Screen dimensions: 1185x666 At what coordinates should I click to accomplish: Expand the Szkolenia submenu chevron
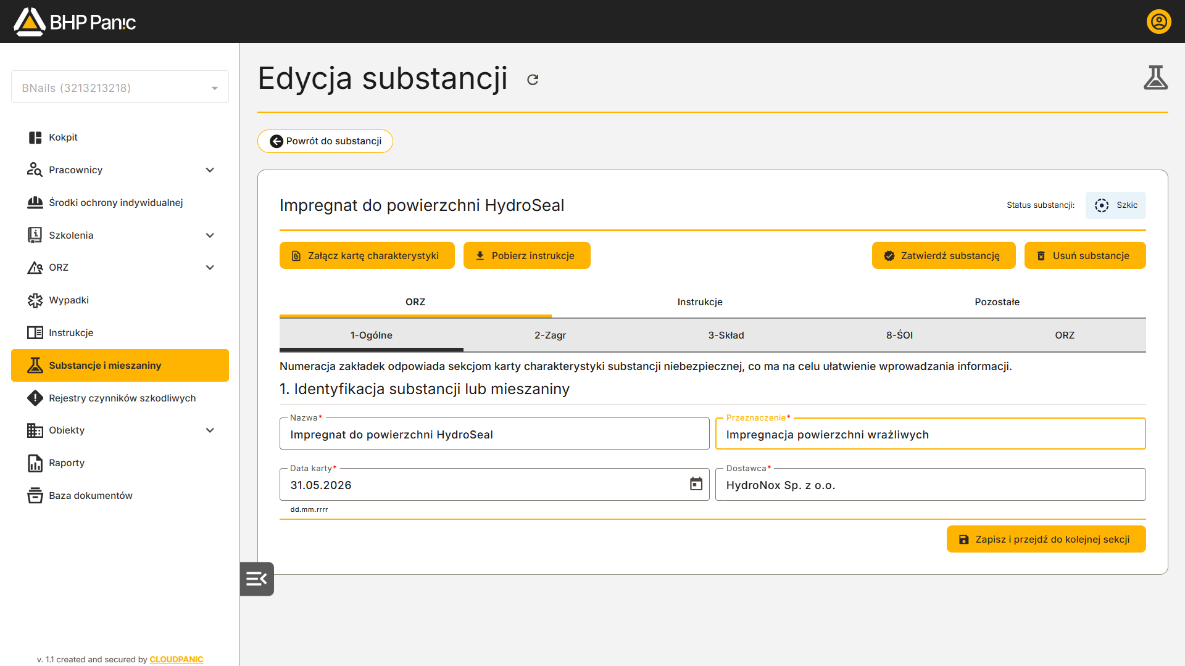click(210, 236)
